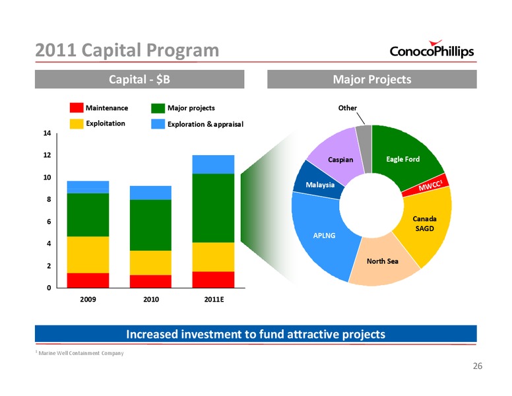Click the Capital - $B header bar
The image size is (512, 396).
pyautogui.click(x=139, y=79)
